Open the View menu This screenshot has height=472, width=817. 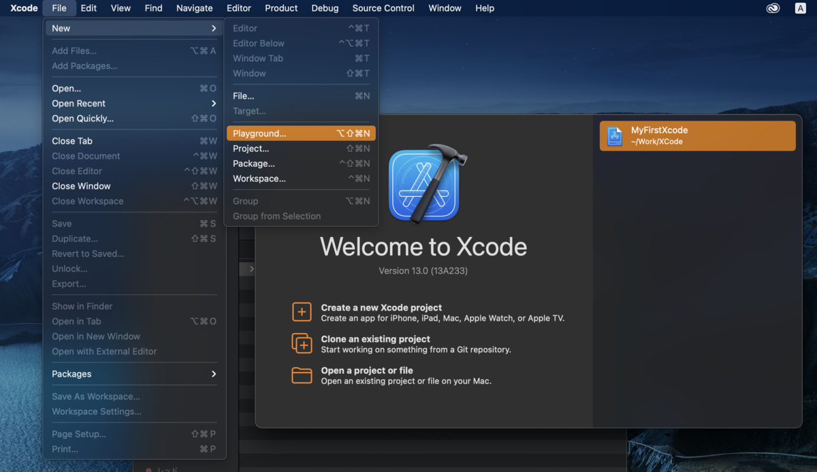click(121, 8)
